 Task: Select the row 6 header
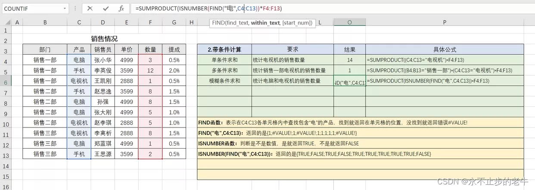(x=6, y=81)
